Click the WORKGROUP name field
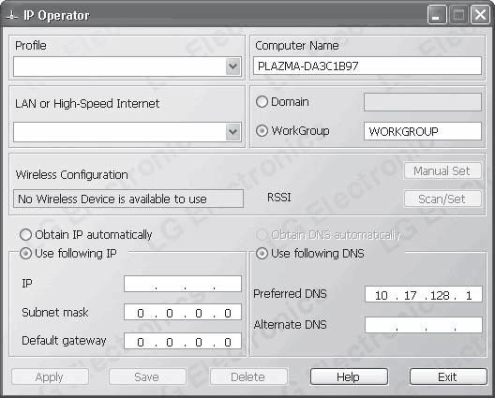This screenshot has width=495, height=398. point(423,131)
